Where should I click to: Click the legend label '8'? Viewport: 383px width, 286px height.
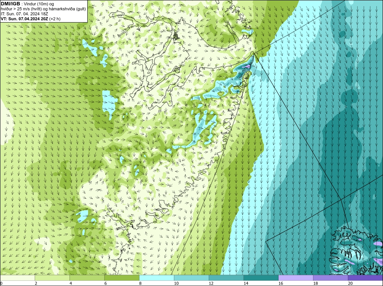point(141,283)
